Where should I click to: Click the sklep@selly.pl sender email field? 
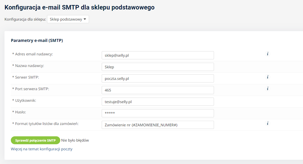point(157,55)
